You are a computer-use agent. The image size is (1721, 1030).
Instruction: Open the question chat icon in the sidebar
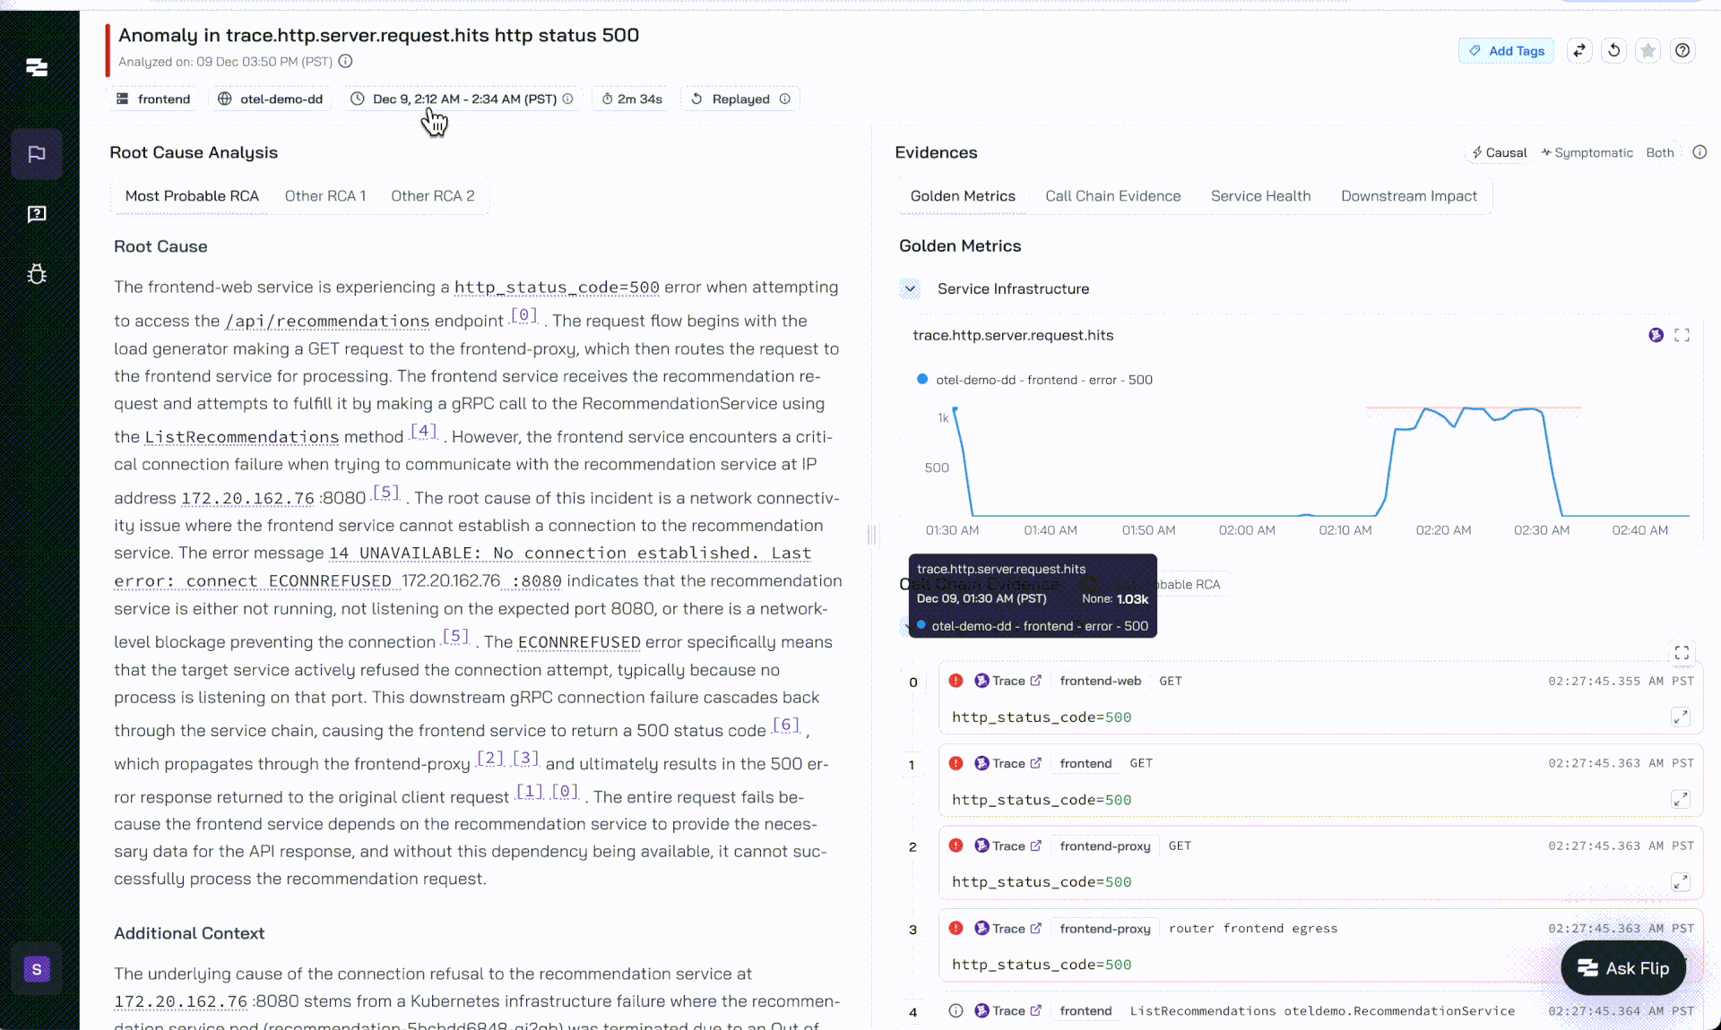click(x=37, y=214)
